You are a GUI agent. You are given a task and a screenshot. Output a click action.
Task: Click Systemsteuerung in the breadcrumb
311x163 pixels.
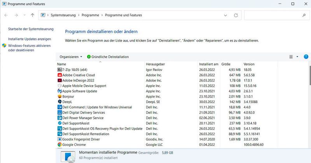pos(63,15)
